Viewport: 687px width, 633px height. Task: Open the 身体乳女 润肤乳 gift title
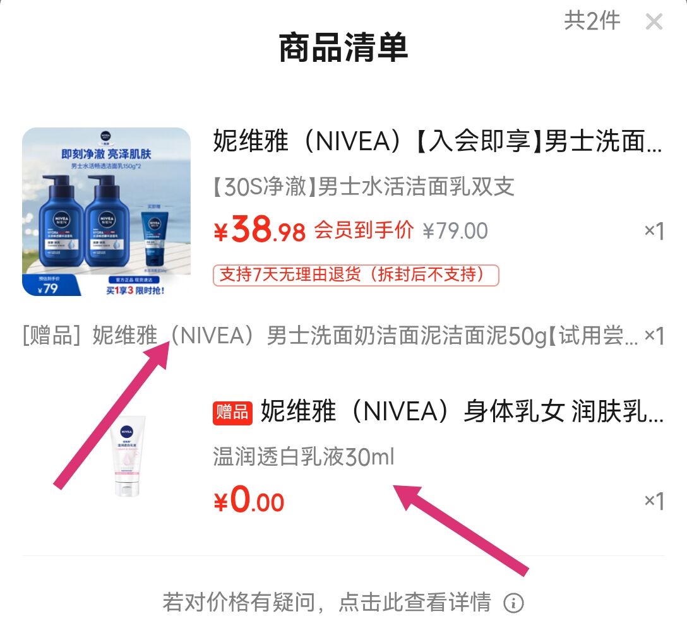pyautogui.click(x=462, y=411)
